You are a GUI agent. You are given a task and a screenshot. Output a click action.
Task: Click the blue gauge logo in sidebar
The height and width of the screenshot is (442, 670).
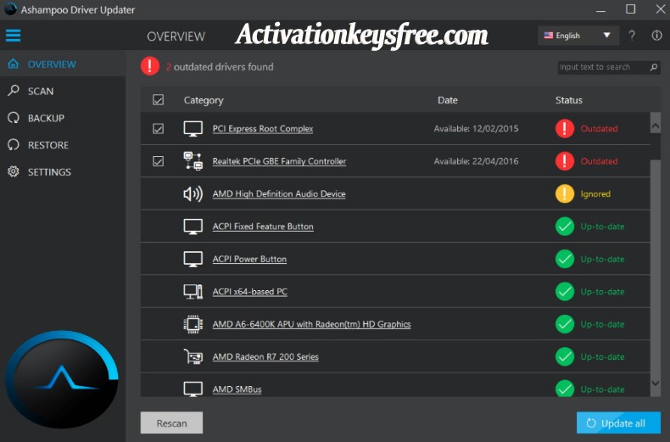[62, 379]
